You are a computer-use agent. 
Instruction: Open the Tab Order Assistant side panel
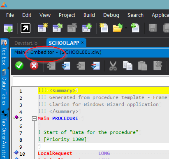[4, 134]
